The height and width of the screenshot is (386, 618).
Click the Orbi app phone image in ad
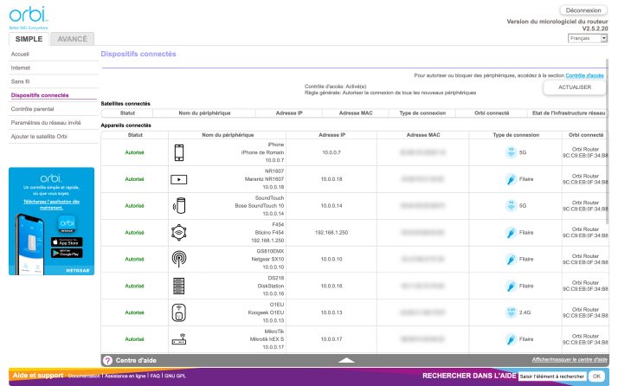[x=30, y=244]
